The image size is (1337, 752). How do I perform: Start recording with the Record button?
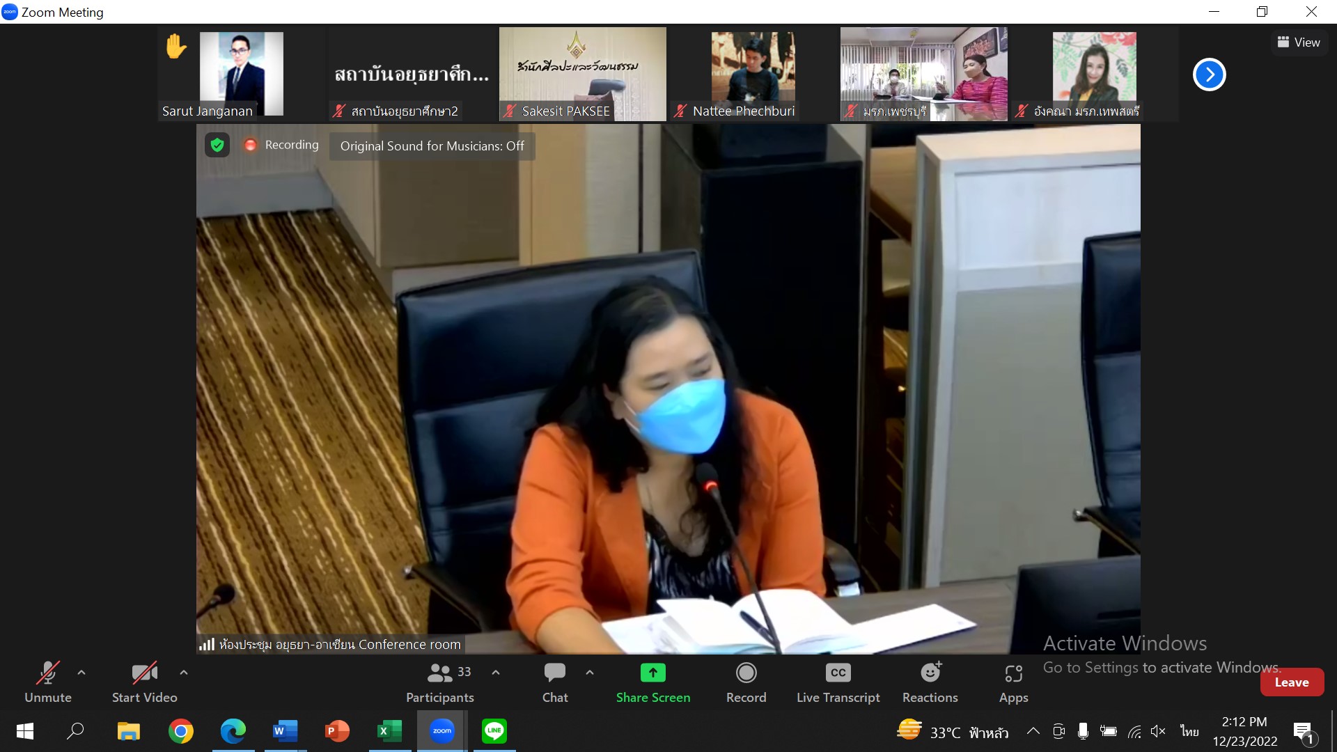coord(746,682)
